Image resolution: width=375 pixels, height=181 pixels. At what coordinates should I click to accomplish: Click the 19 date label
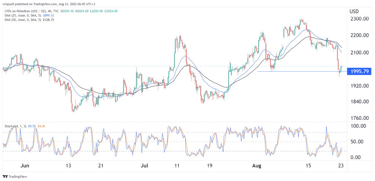(x=209, y=166)
